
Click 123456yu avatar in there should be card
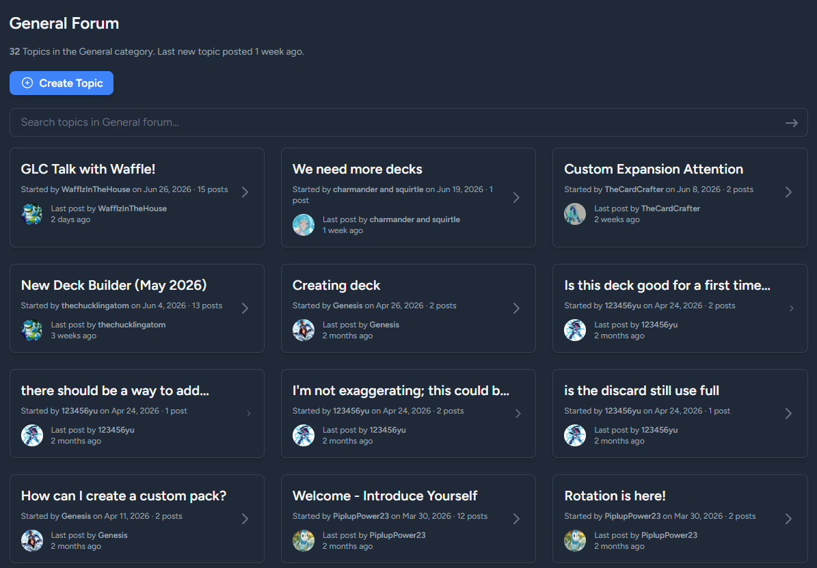click(31, 435)
